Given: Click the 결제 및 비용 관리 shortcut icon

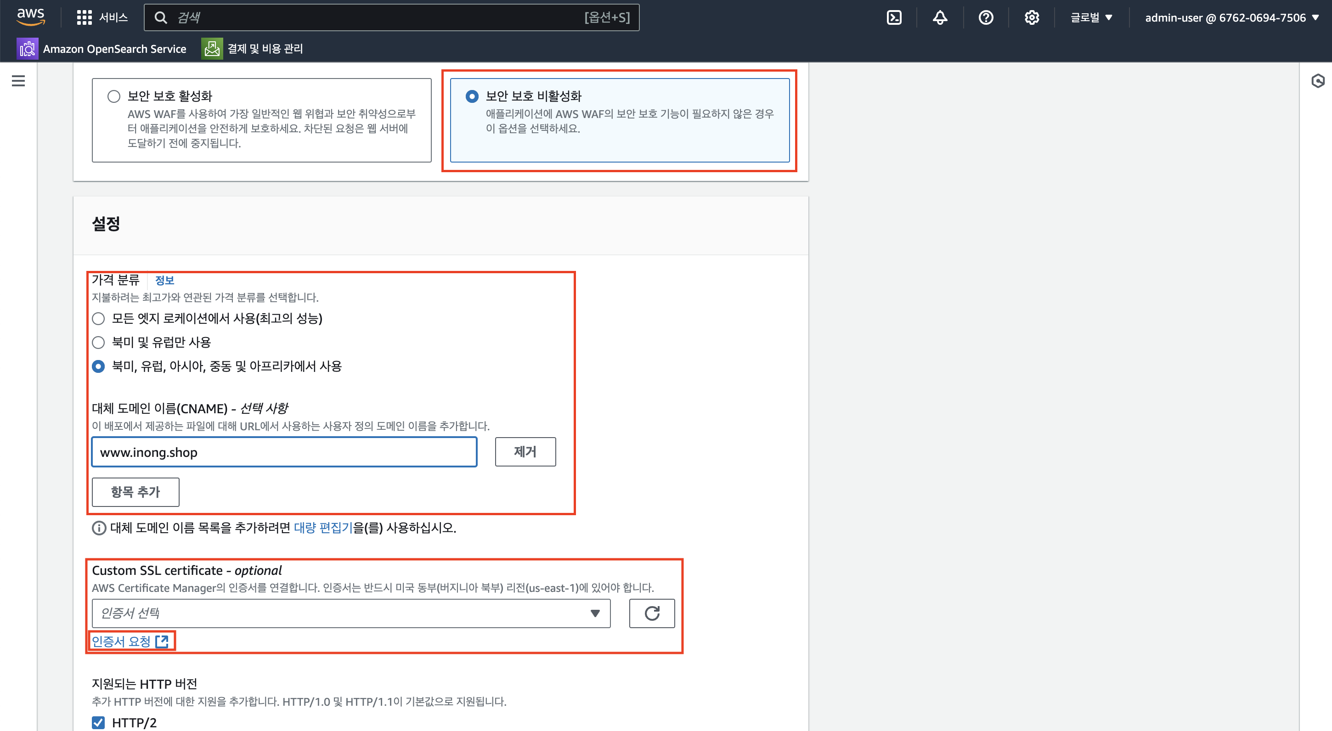Looking at the screenshot, I should tap(212, 49).
